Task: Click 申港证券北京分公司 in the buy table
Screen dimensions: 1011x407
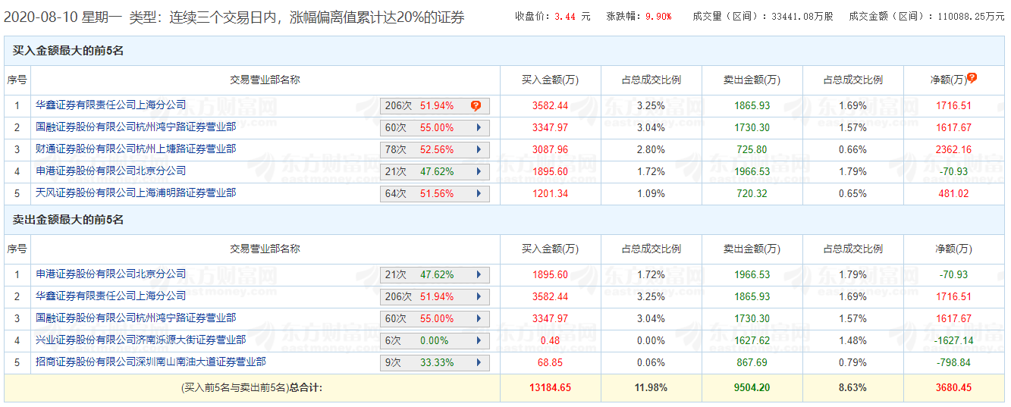Action: pos(111,171)
